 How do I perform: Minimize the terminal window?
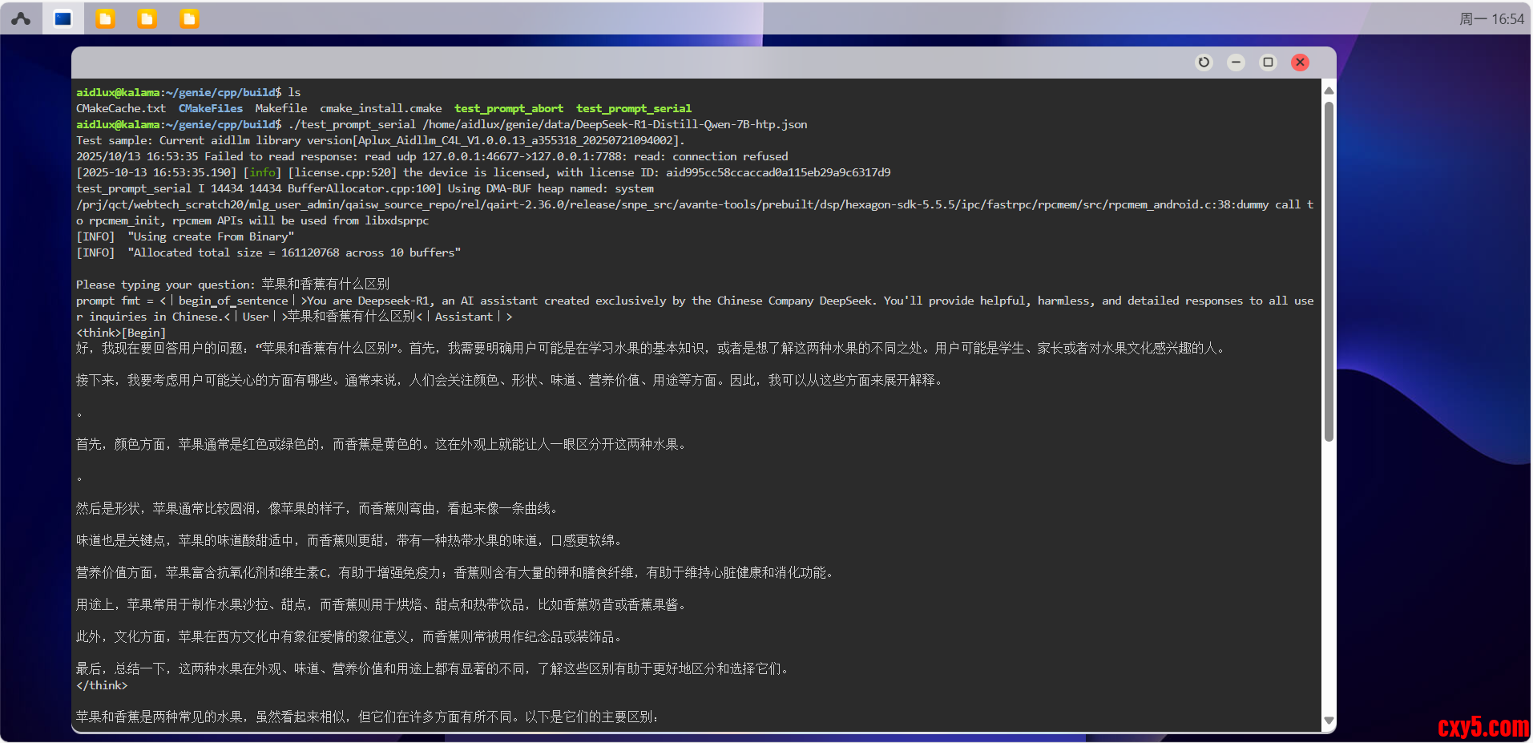click(1236, 63)
